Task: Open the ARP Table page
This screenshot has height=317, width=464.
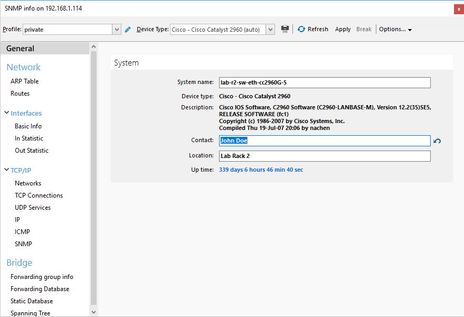Action: click(x=25, y=81)
